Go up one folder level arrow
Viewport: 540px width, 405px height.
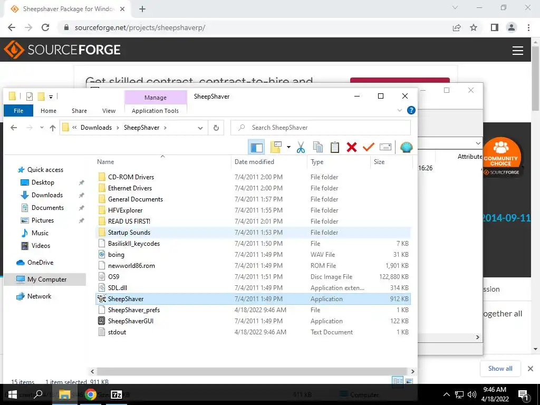[52, 128]
